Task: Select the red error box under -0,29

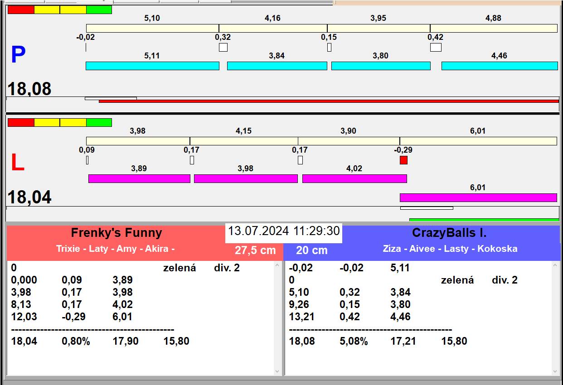Action: pos(403,160)
